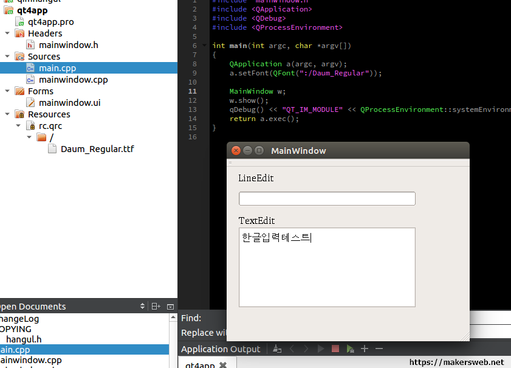
Task: Click the orange / prefix folder icon
Action: click(41, 137)
